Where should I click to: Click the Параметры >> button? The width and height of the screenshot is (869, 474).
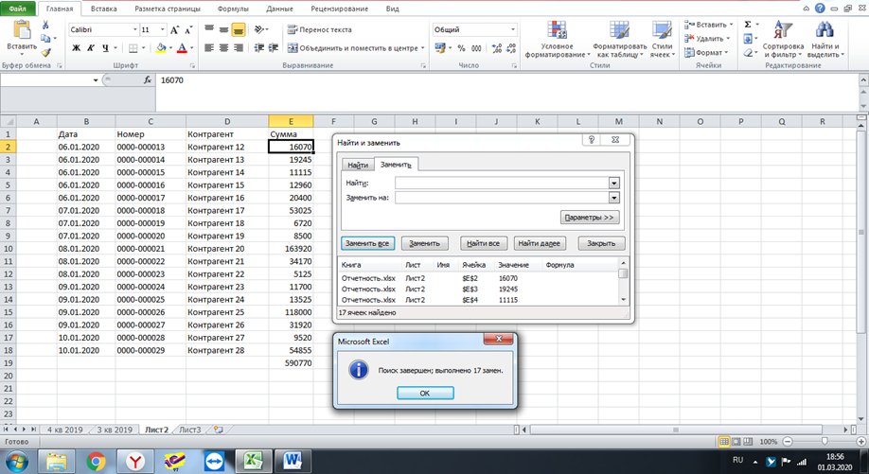(589, 218)
